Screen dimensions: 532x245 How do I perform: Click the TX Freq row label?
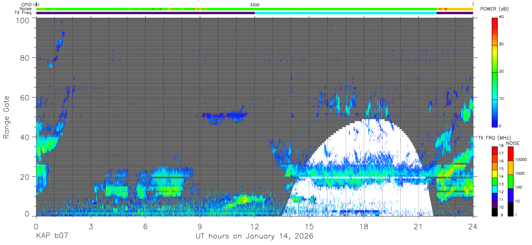[x=23, y=13]
